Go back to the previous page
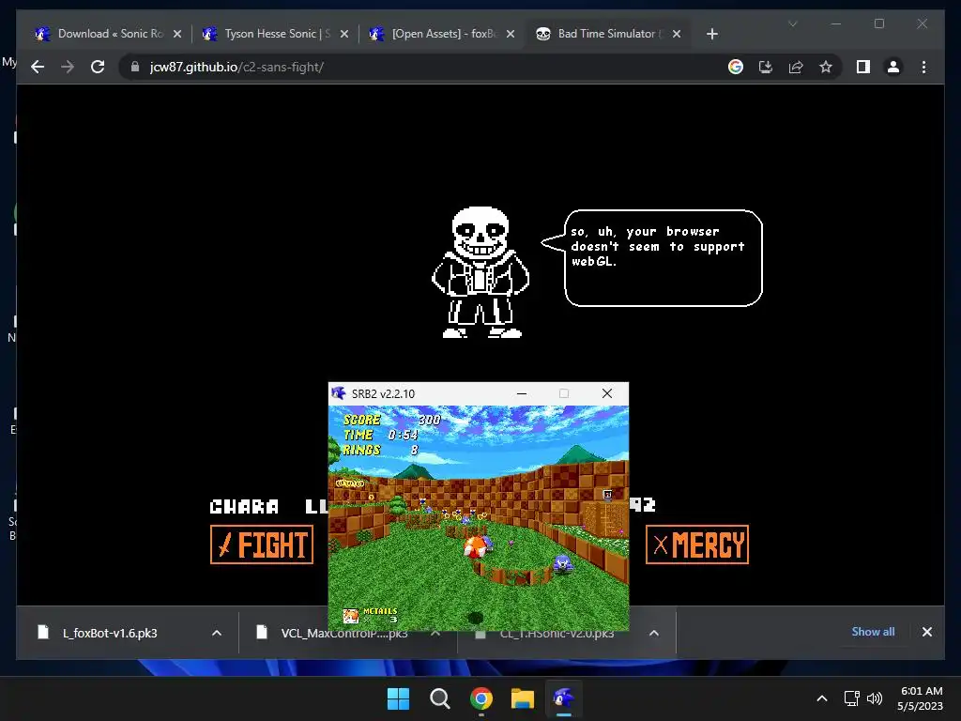 38,67
